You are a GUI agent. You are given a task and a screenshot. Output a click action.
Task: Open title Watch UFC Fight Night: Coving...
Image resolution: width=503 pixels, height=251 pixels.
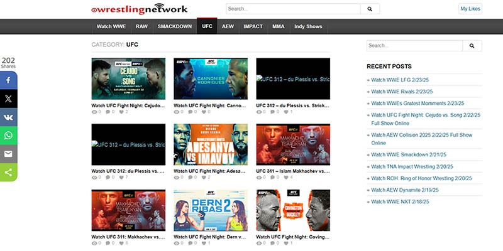tap(293, 237)
